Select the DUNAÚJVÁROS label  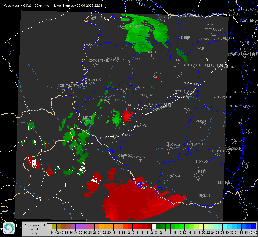tap(242, 92)
